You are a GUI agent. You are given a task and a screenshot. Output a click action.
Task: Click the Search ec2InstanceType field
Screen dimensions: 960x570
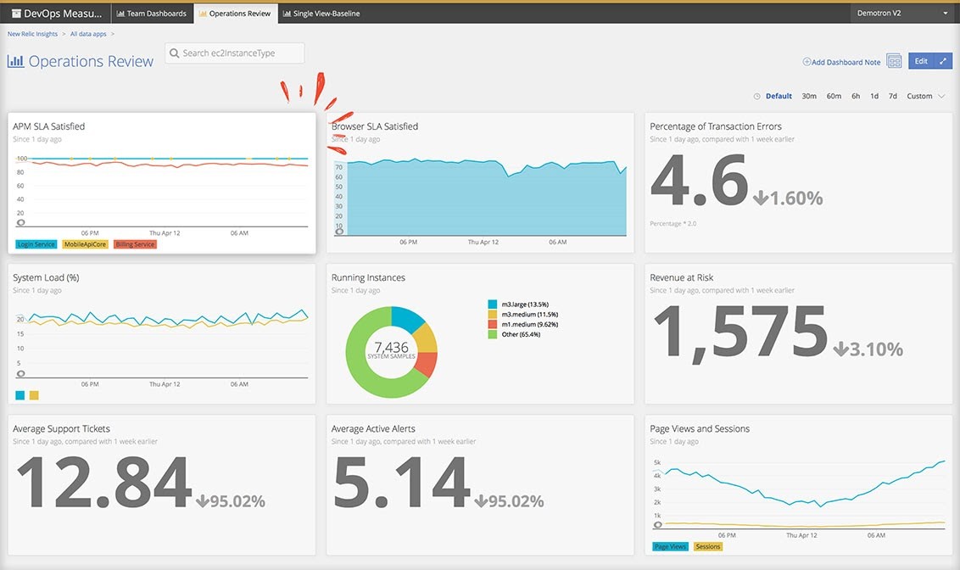pyautogui.click(x=235, y=53)
